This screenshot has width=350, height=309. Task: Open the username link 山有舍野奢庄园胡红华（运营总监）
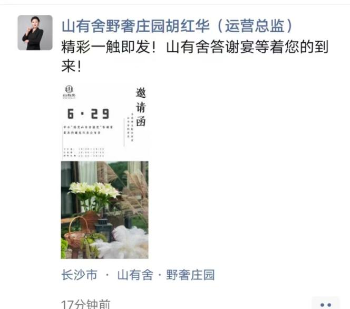(177, 26)
